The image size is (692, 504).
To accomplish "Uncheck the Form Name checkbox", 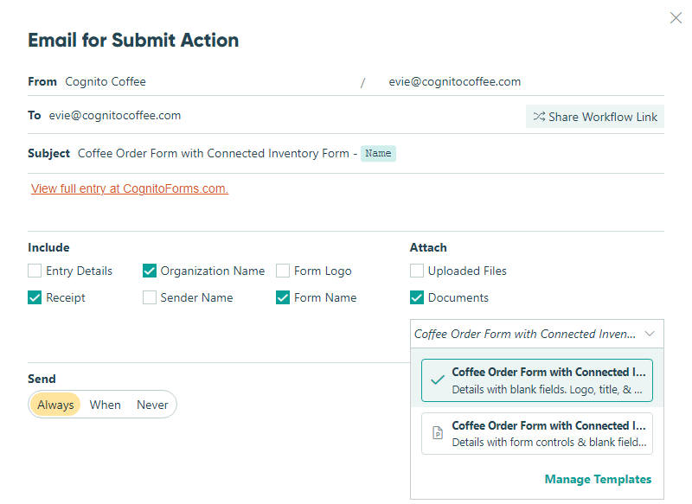I will 283,297.
